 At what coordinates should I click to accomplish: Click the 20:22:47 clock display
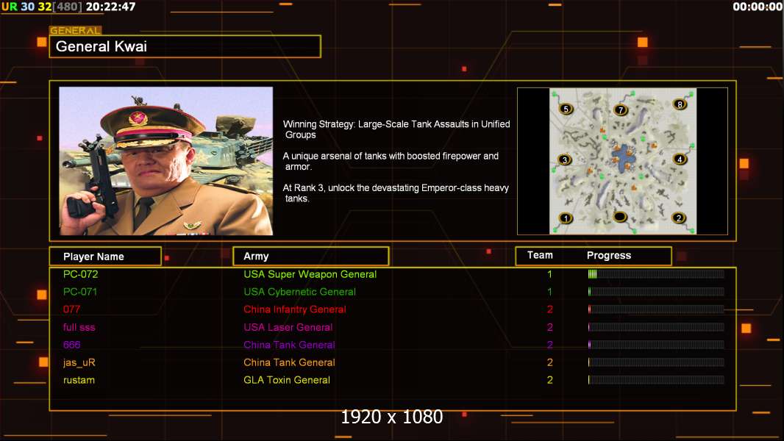coord(110,7)
